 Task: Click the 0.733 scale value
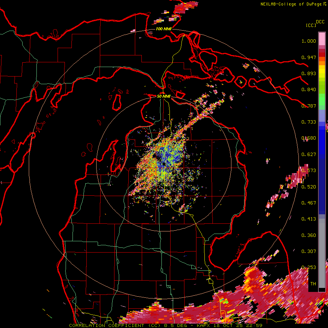[x=309, y=122]
